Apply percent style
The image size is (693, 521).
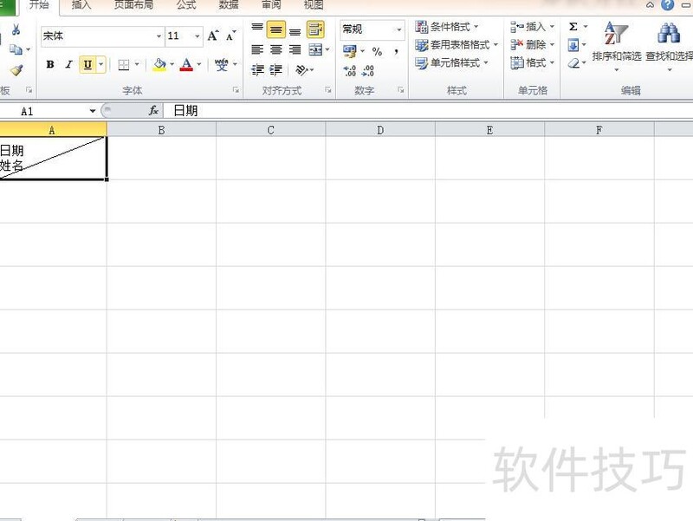coord(377,51)
